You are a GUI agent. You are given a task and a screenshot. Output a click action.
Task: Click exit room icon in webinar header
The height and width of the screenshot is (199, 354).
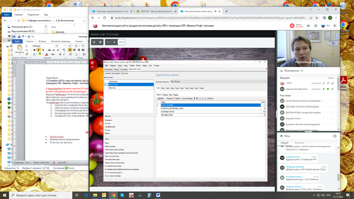click(x=335, y=26)
